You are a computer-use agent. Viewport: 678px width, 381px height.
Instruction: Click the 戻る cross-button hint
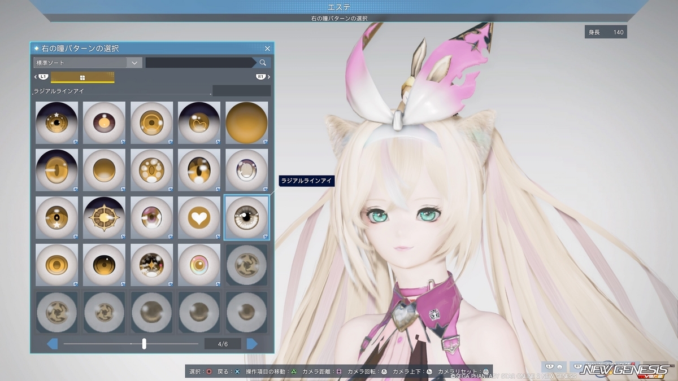pos(230,372)
